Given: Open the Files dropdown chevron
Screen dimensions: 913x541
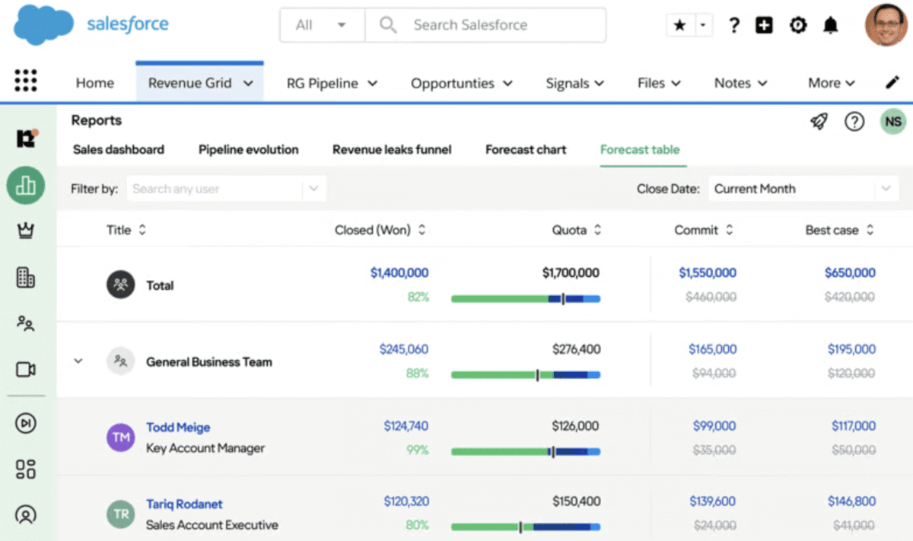Looking at the screenshot, I should click(x=676, y=83).
